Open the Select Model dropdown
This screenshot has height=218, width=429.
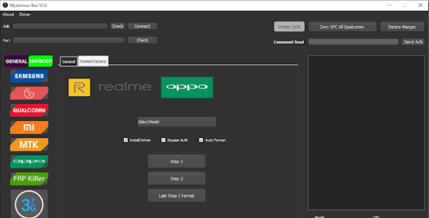pyautogui.click(x=177, y=122)
